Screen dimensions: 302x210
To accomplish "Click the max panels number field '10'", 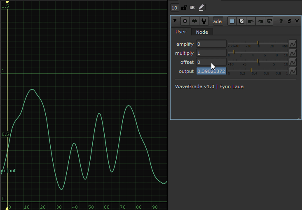I will (175, 7).
